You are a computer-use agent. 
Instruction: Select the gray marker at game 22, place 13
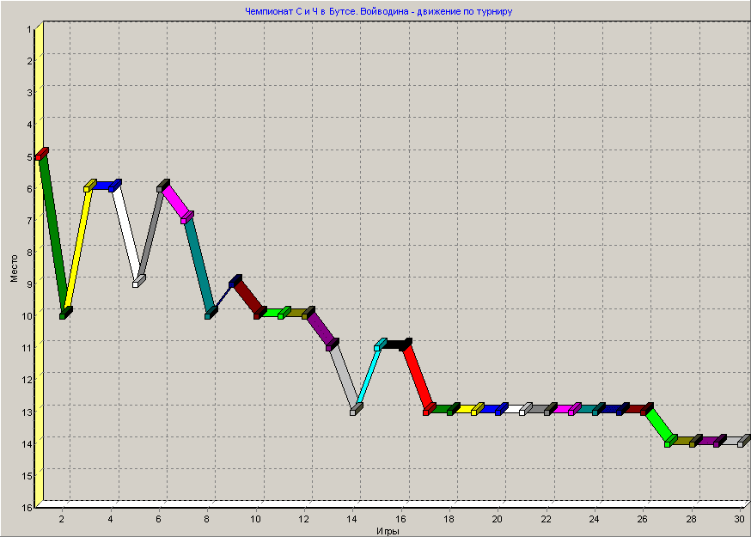(x=551, y=409)
